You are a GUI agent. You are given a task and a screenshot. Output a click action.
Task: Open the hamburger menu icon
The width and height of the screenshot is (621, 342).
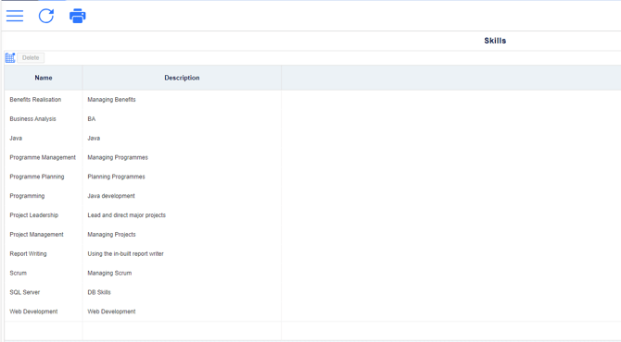point(15,16)
